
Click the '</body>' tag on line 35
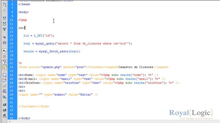(x=24, y=118)
